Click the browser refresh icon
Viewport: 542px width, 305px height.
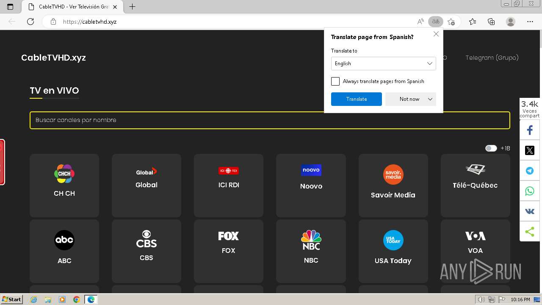click(30, 22)
